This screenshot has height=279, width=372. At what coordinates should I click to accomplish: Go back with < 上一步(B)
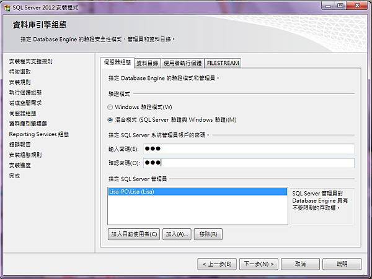(x=217, y=264)
